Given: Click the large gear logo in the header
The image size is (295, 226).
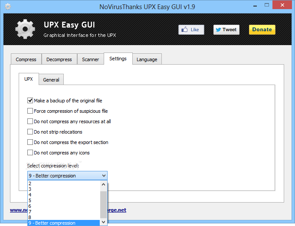Looking at the screenshot, I should pos(25,29).
